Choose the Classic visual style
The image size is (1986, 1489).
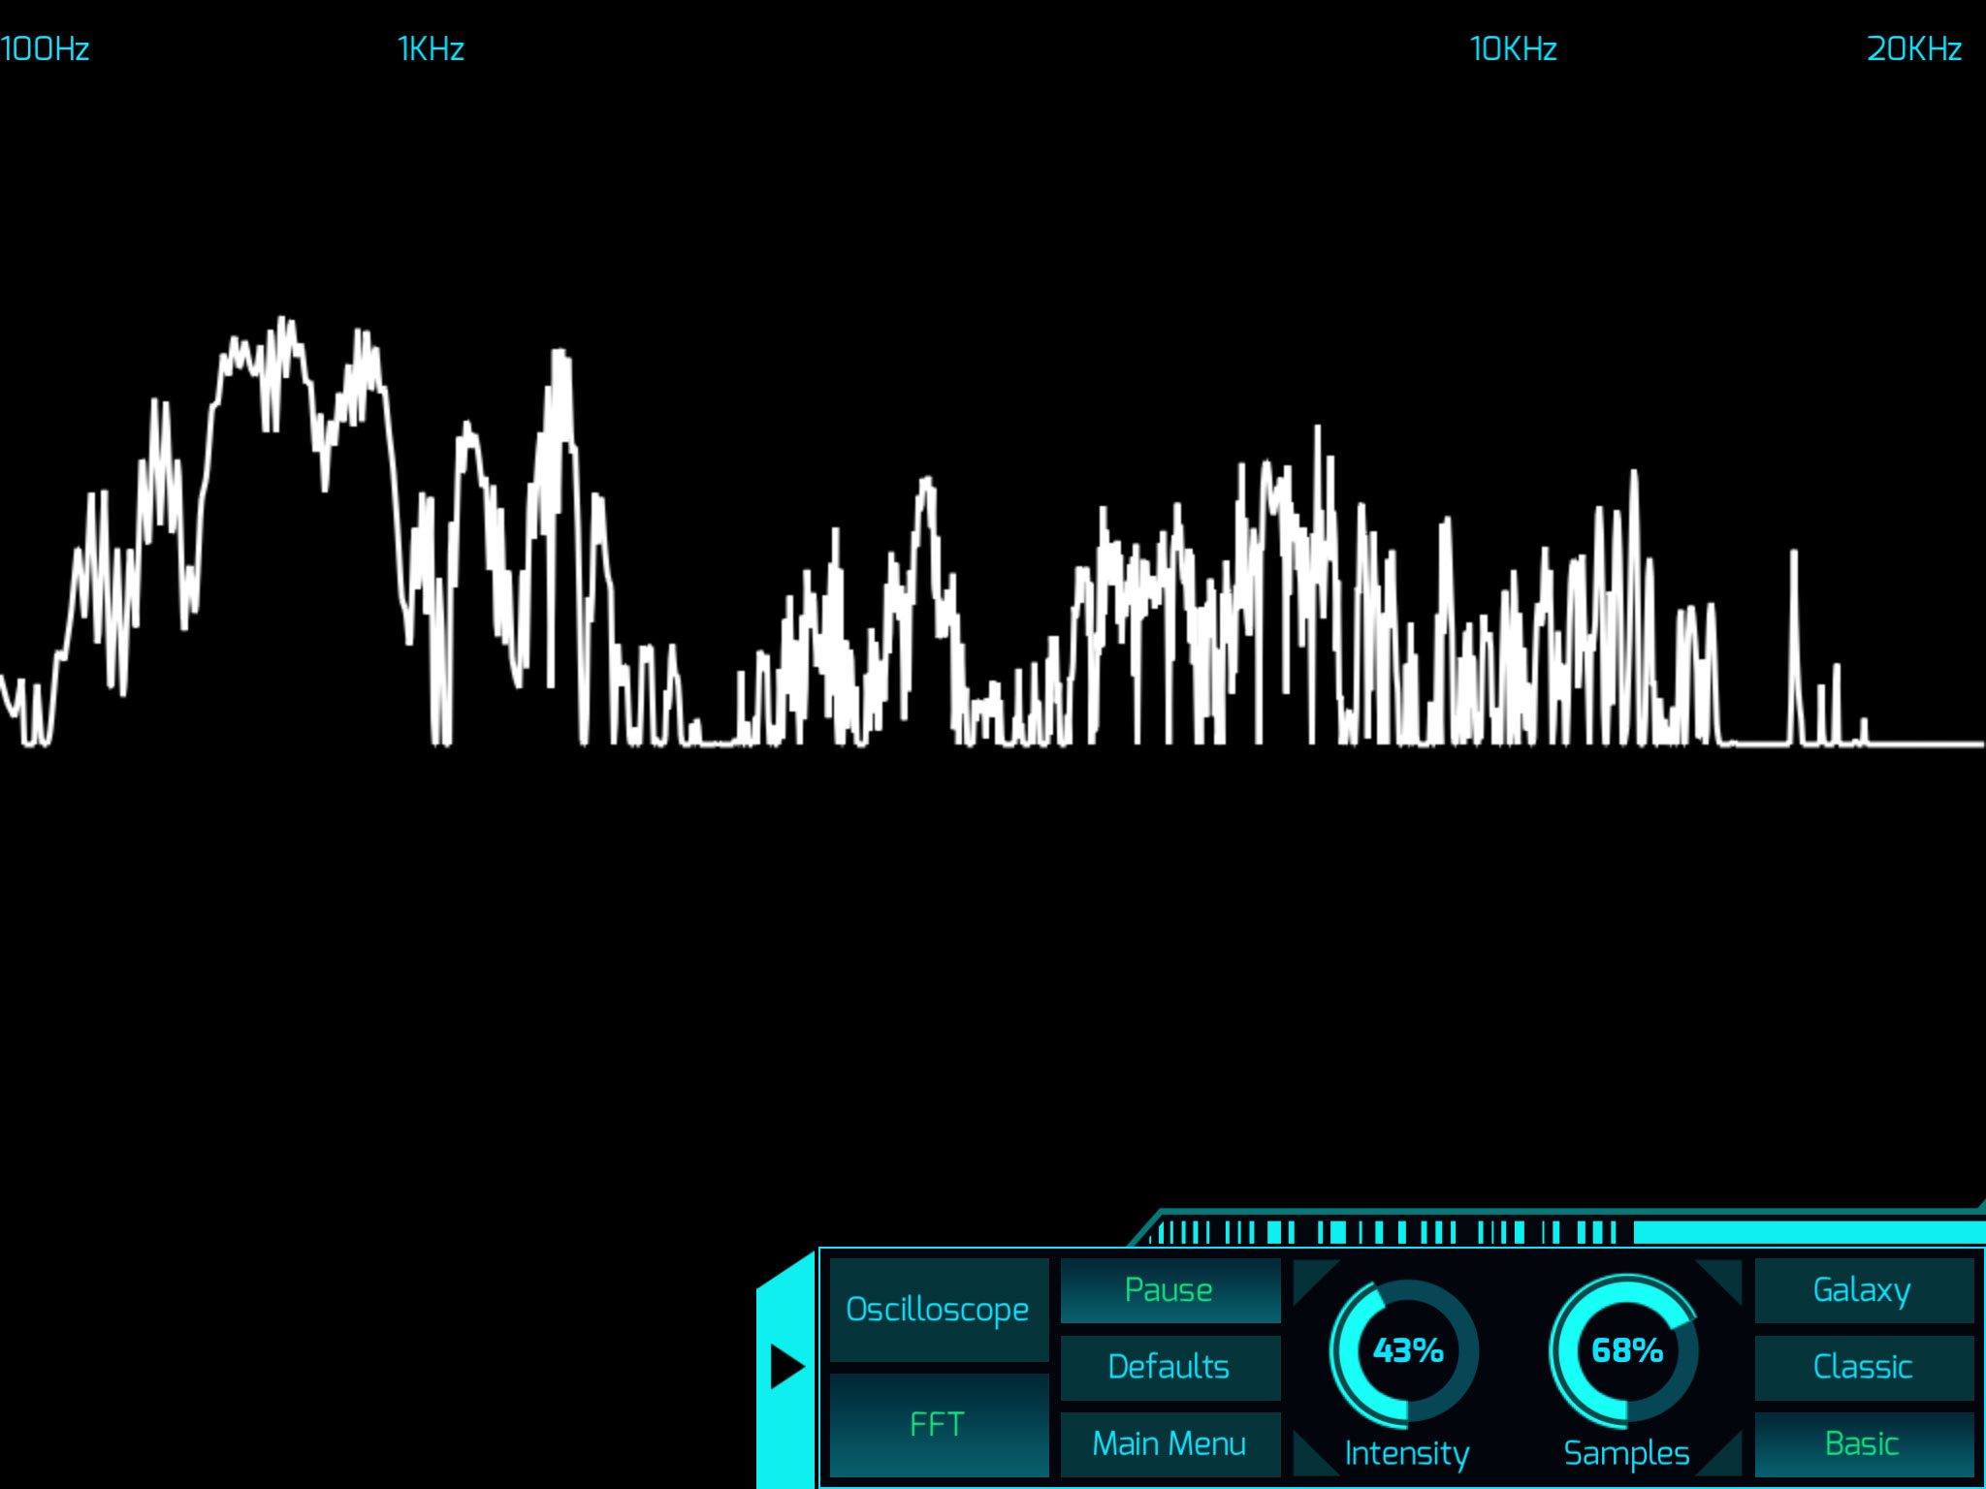point(1863,1367)
